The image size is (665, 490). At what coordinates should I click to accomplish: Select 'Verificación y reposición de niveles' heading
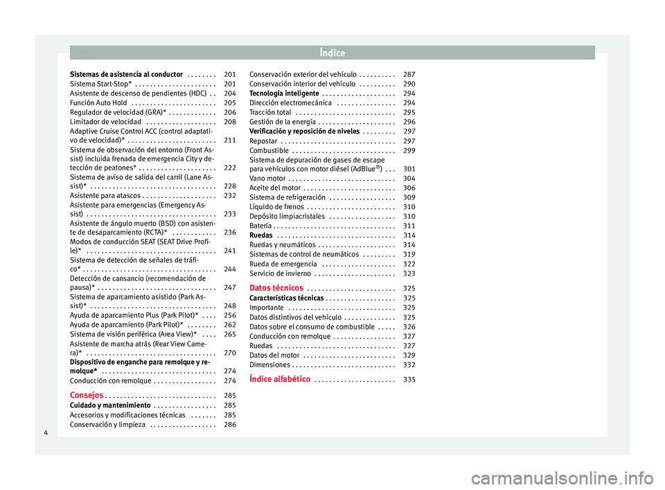coord(305,131)
